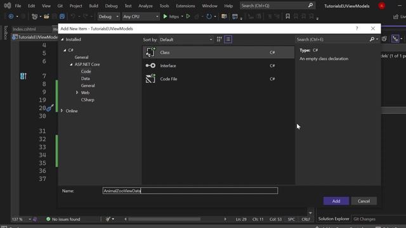The height and width of the screenshot is (228, 406).
Task: Start debugging with green https play button
Action: (165, 16)
